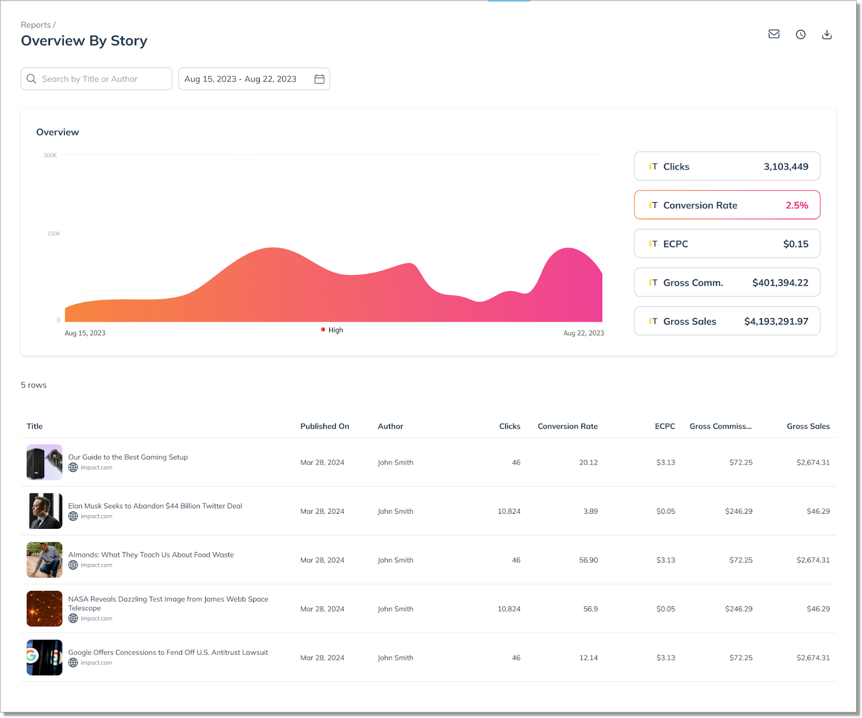Select the Conversion Rate metric card
862x718 pixels.
(727, 205)
